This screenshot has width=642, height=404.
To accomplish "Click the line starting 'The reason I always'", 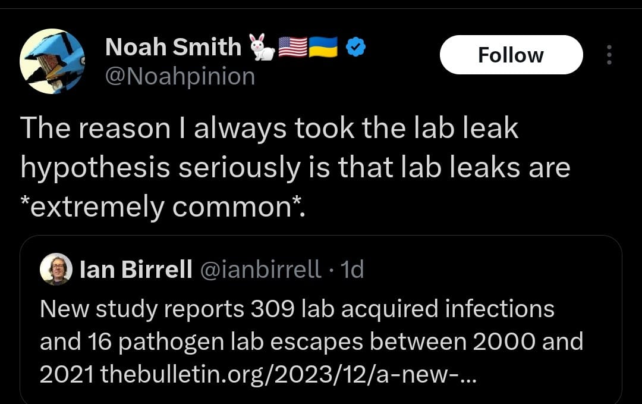I will click(x=269, y=129).
